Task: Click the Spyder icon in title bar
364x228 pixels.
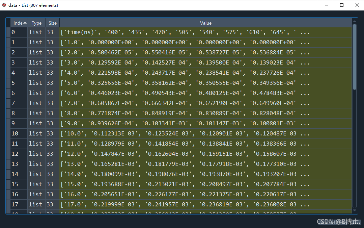Action: click(4, 5)
